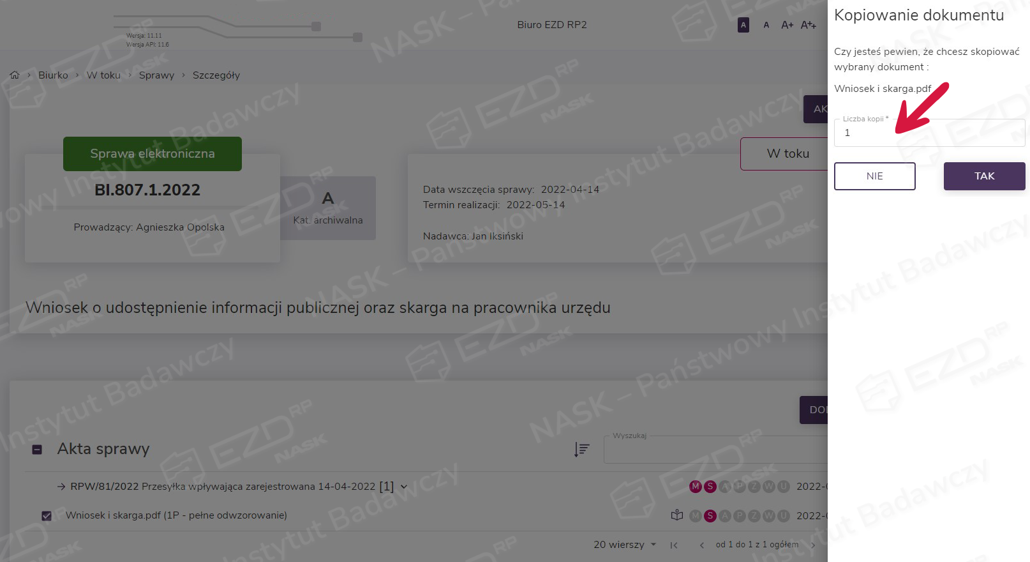
Task: Click the sort order icon near Akta sprawy
Action: tap(581, 450)
